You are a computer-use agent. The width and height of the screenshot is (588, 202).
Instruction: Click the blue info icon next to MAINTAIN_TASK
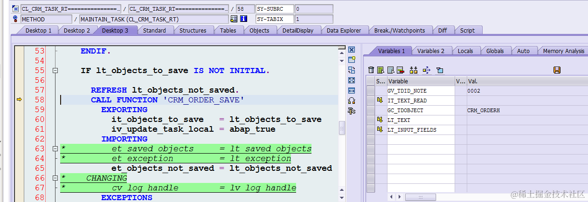[x=243, y=19]
